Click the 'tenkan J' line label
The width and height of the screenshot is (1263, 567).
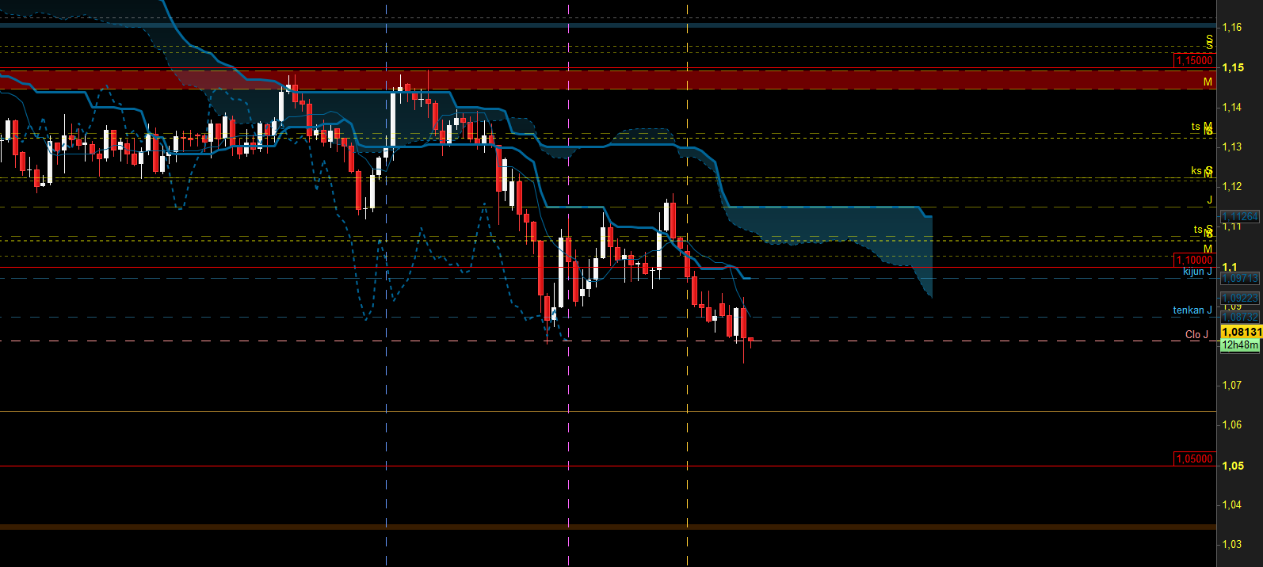point(1192,310)
